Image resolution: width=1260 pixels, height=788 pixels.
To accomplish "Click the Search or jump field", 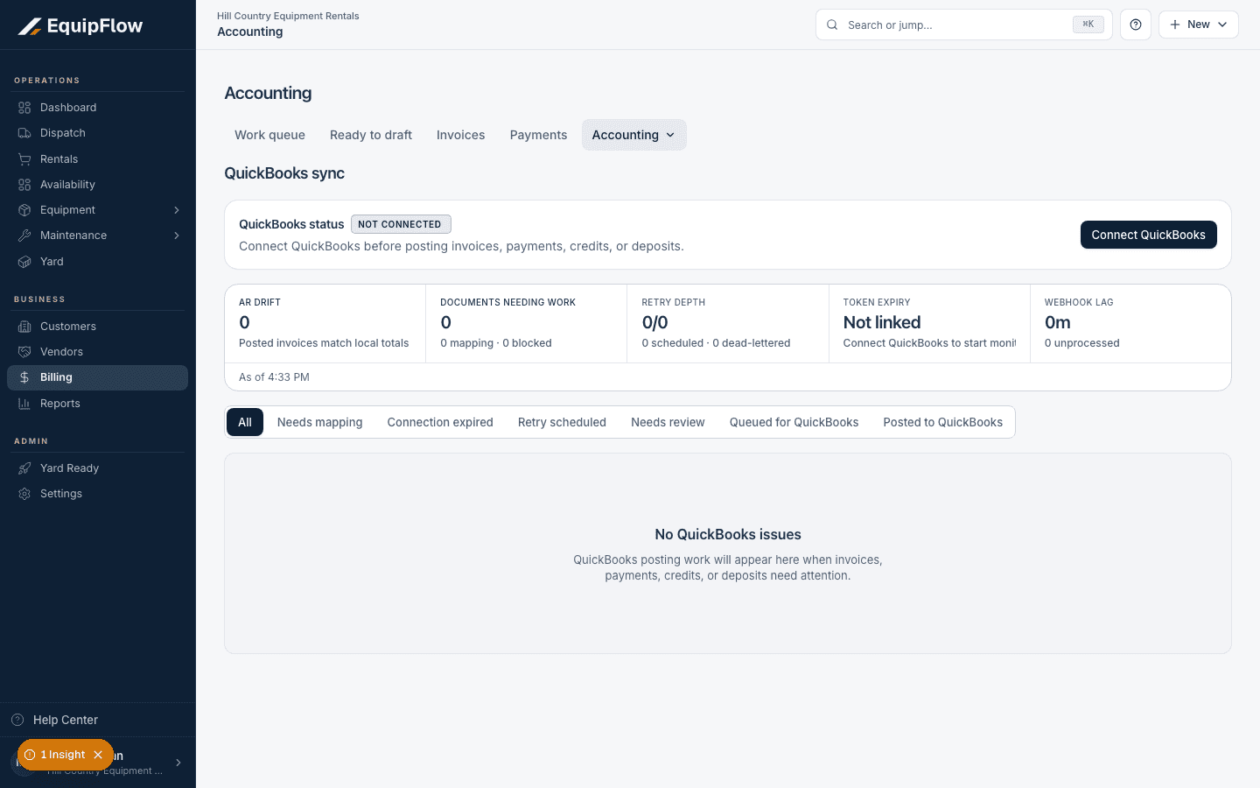I will 964,25.
